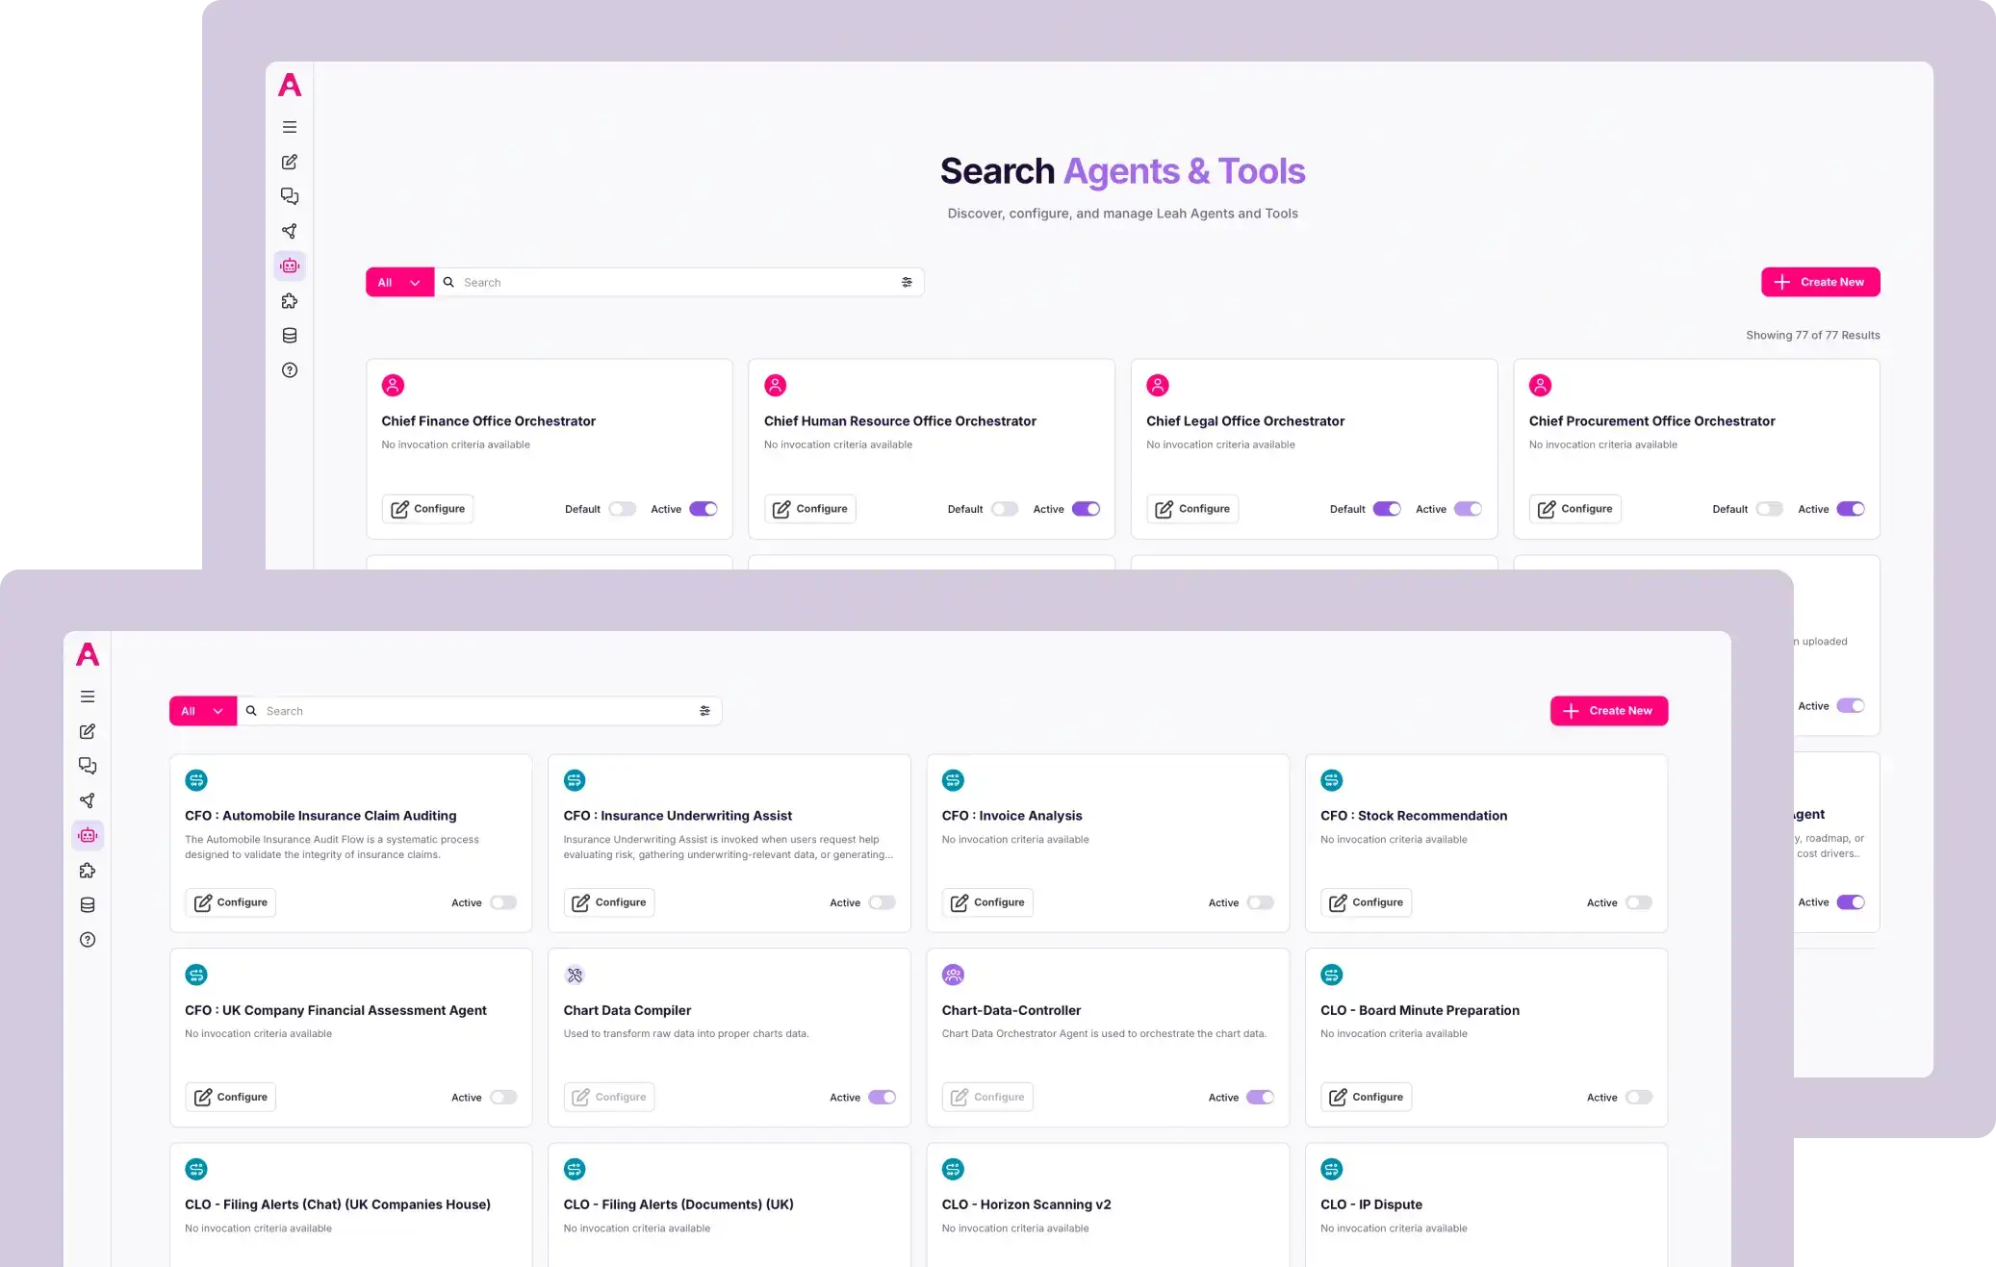Open the database icon in top sidebar

point(290,336)
